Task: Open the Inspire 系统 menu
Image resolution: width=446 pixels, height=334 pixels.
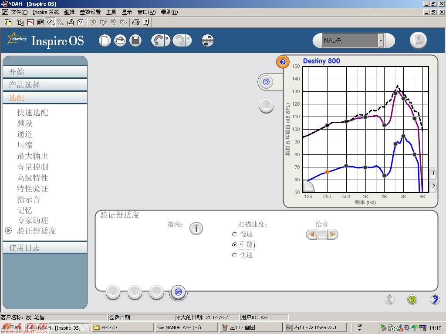Action: click(46, 12)
